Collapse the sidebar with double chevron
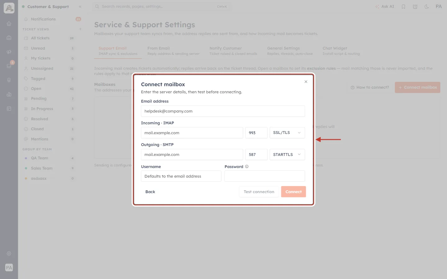 (80, 7)
